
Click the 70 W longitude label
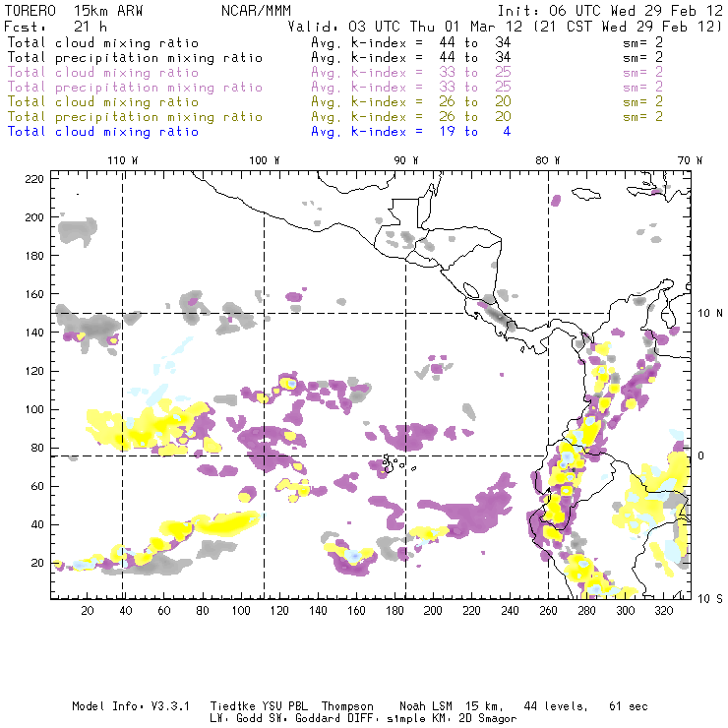[x=691, y=160]
